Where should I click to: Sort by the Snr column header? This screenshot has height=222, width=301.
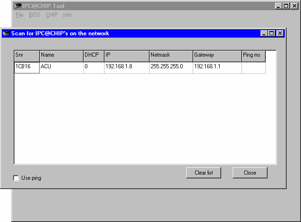(x=27, y=55)
